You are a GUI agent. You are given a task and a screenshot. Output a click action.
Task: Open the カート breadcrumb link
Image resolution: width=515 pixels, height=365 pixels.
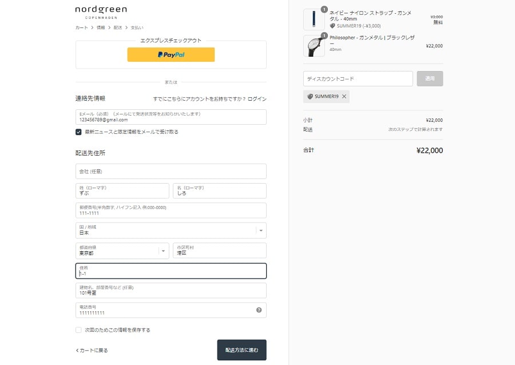click(81, 27)
